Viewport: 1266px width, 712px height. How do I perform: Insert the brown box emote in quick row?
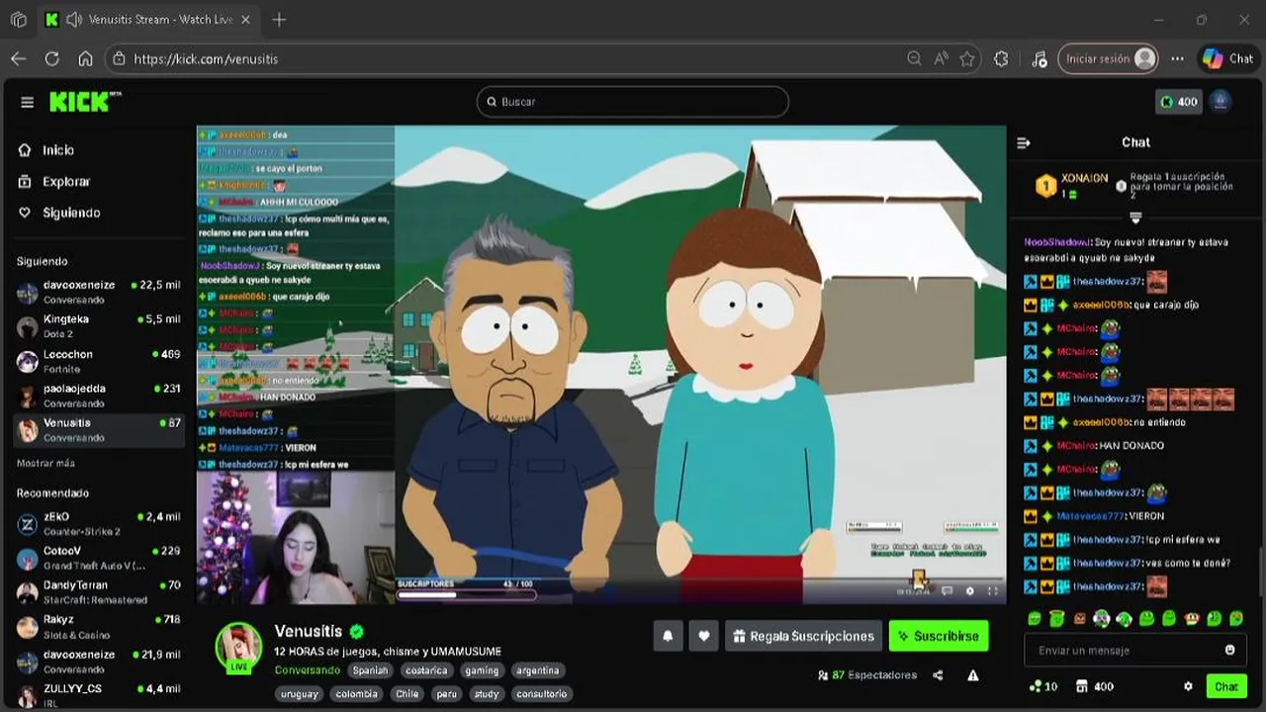[x=1080, y=619]
